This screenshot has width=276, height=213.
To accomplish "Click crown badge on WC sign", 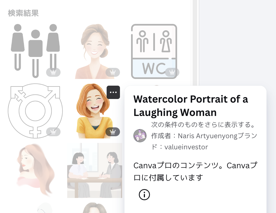I will click(172, 72).
